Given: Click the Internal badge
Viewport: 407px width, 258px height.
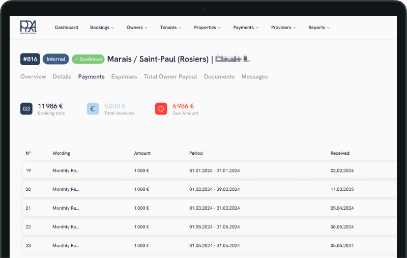Looking at the screenshot, I should tap(56, 59).
